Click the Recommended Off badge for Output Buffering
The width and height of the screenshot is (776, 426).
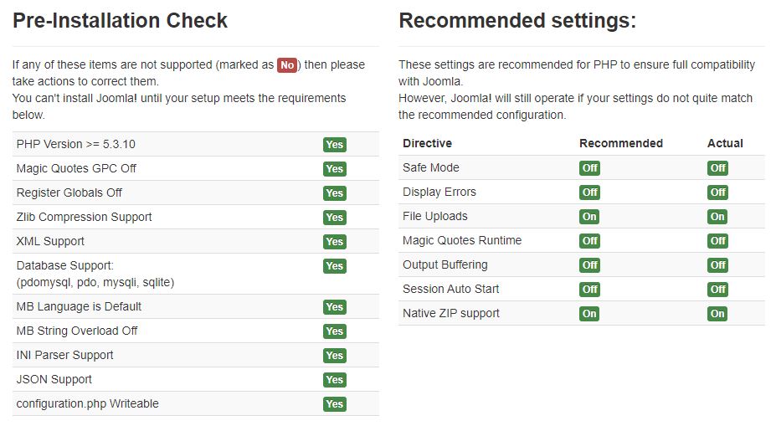[x=589, y=265]
